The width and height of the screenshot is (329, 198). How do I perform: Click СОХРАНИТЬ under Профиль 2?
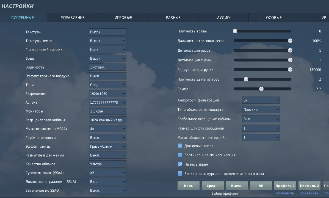pos(309,193)
